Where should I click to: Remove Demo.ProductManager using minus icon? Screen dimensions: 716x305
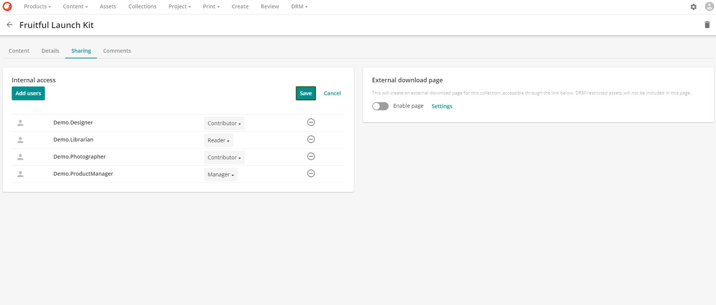(311, 173)
